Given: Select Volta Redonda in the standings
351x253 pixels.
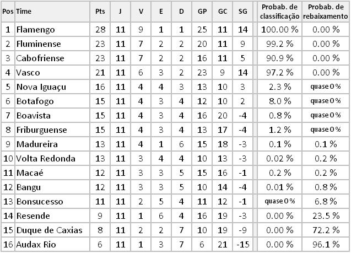Looking at the screenshot, I should click(x=46, y=158).
